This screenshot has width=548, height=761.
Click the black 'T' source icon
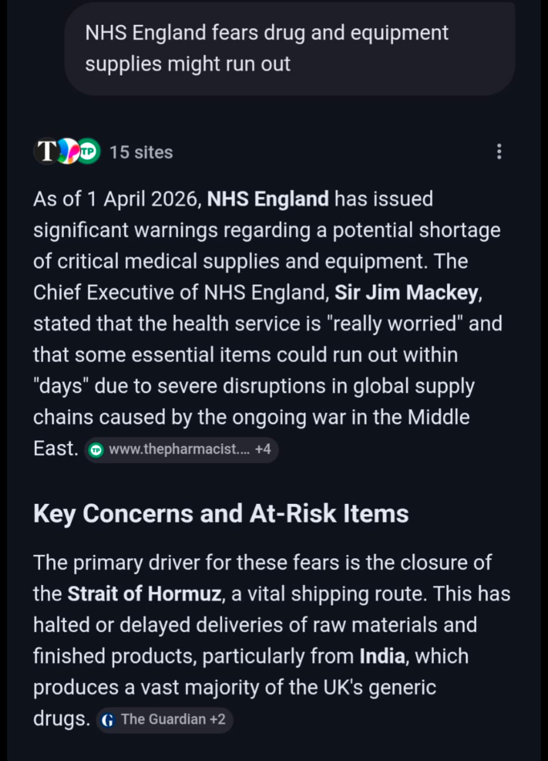coord(47,151)
